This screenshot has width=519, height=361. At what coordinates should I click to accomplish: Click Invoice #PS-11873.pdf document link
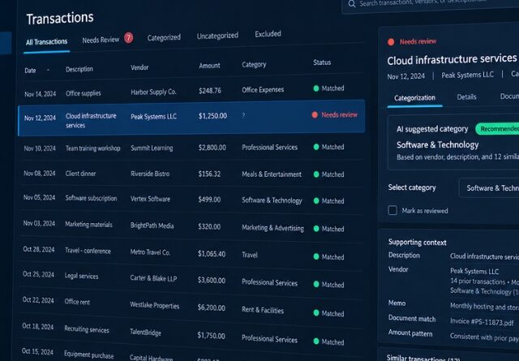tap(482, 321)
